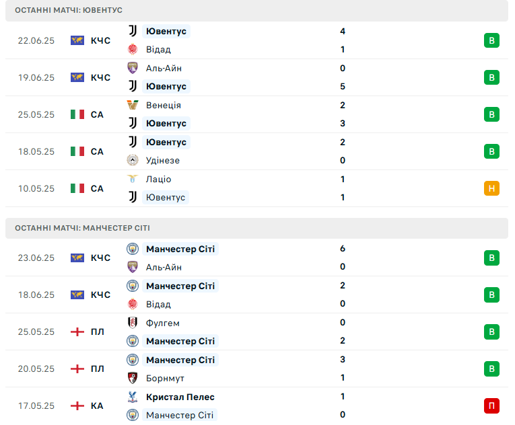
Task: Click the red loss badge for Crystal Palace match
Action: click(491, 405)
